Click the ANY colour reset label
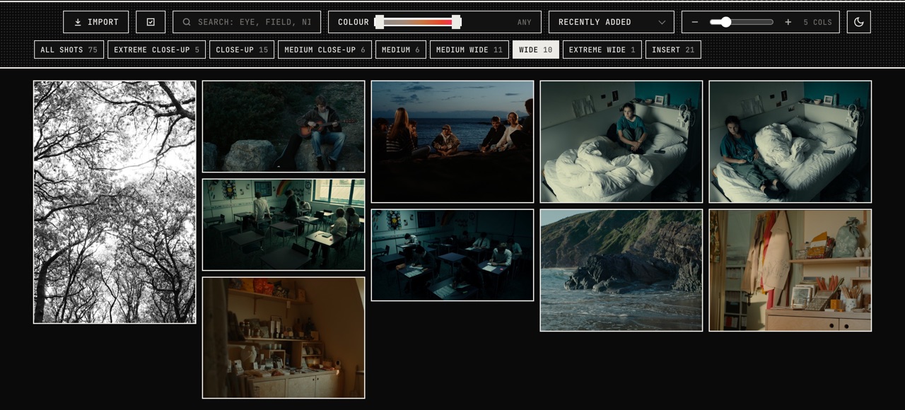Viewport: 905px width, 410px height. click(x=524, y=22)
